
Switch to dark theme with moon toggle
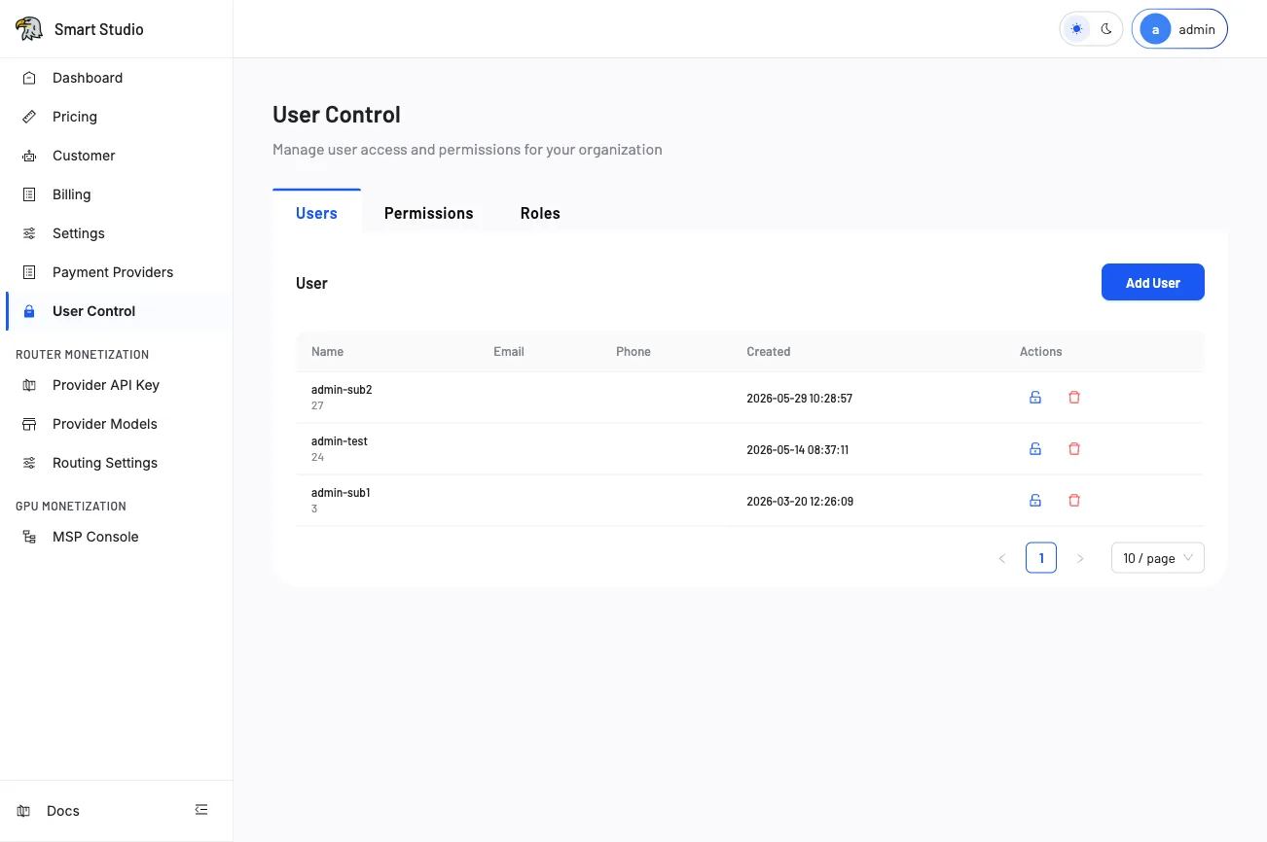tap(1106, 29)
